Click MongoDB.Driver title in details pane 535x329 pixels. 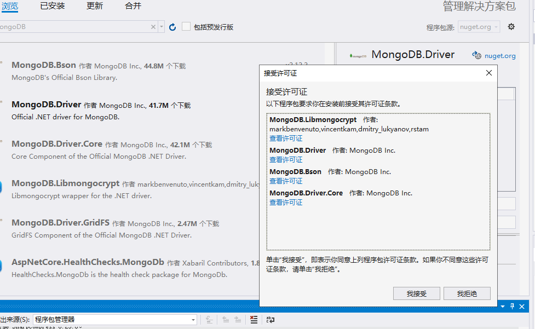[413, 55]
